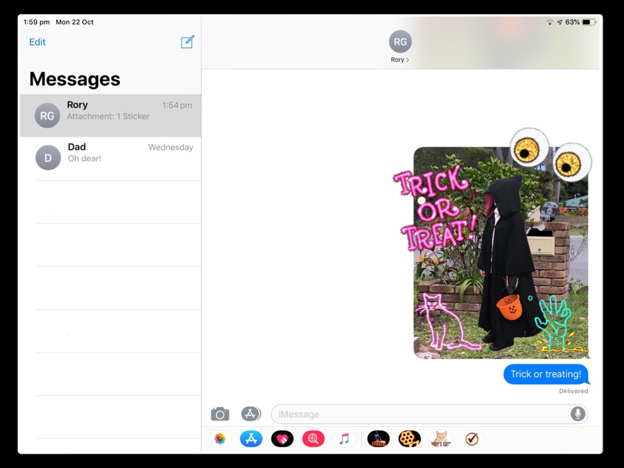Open the #images search app

[x=313, y=439]
